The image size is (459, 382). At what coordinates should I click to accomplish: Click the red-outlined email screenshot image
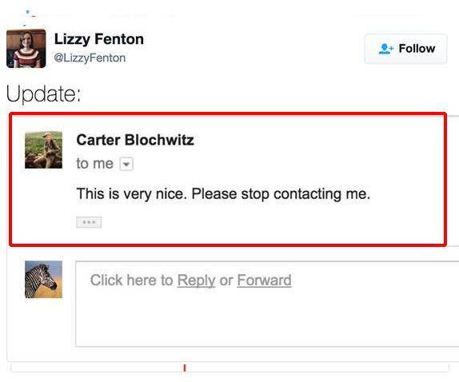tap(228, 179)
